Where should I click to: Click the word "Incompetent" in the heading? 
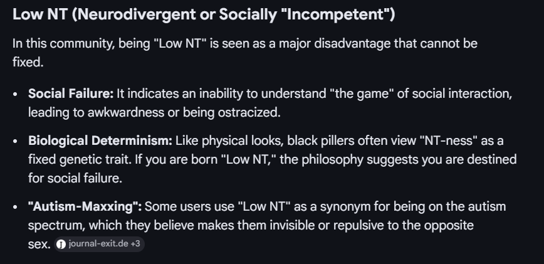[338, 14]
